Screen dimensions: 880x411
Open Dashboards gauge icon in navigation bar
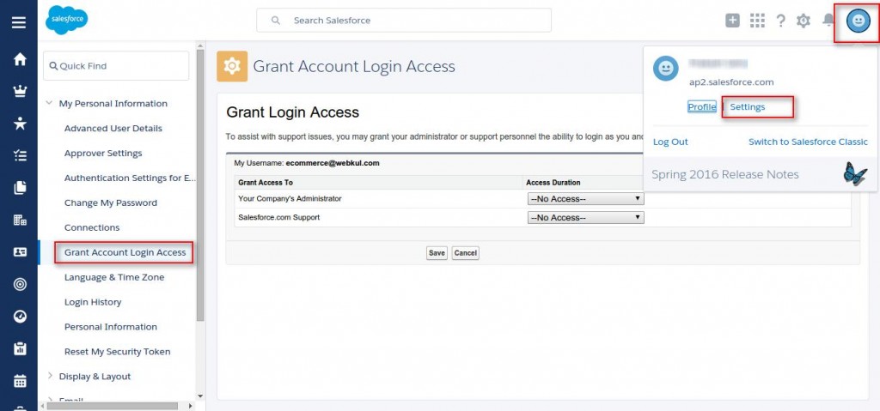[20, 317]
